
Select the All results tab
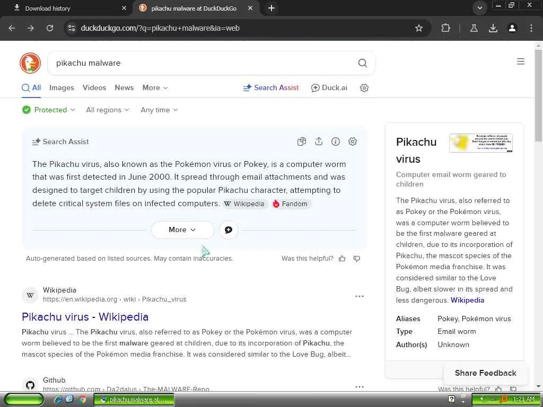[31, 87]
